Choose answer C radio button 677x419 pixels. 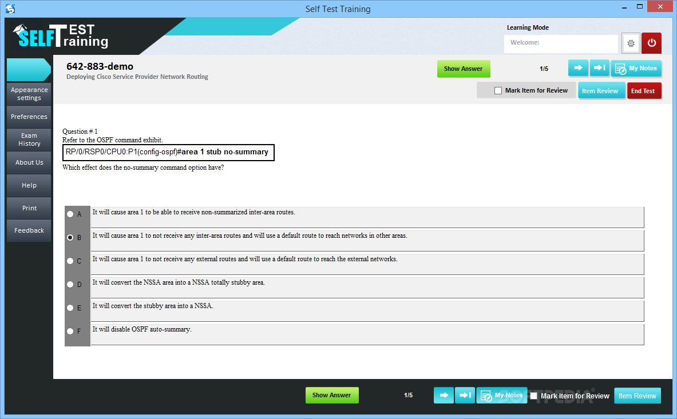[70, 261]
